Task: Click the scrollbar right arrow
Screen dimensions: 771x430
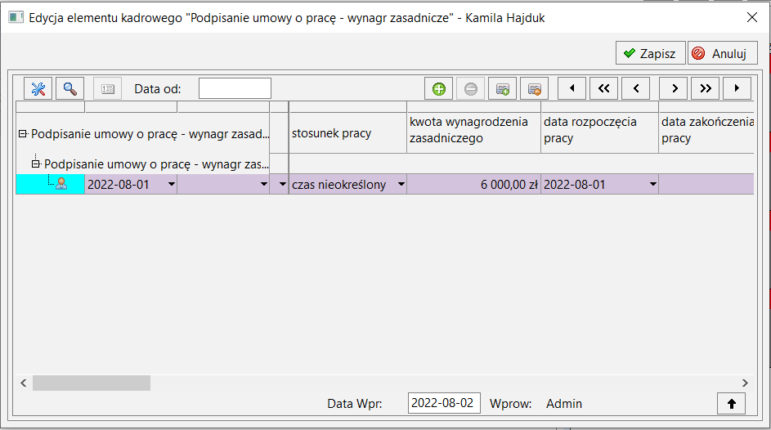Action: click(x=745, y=383)
